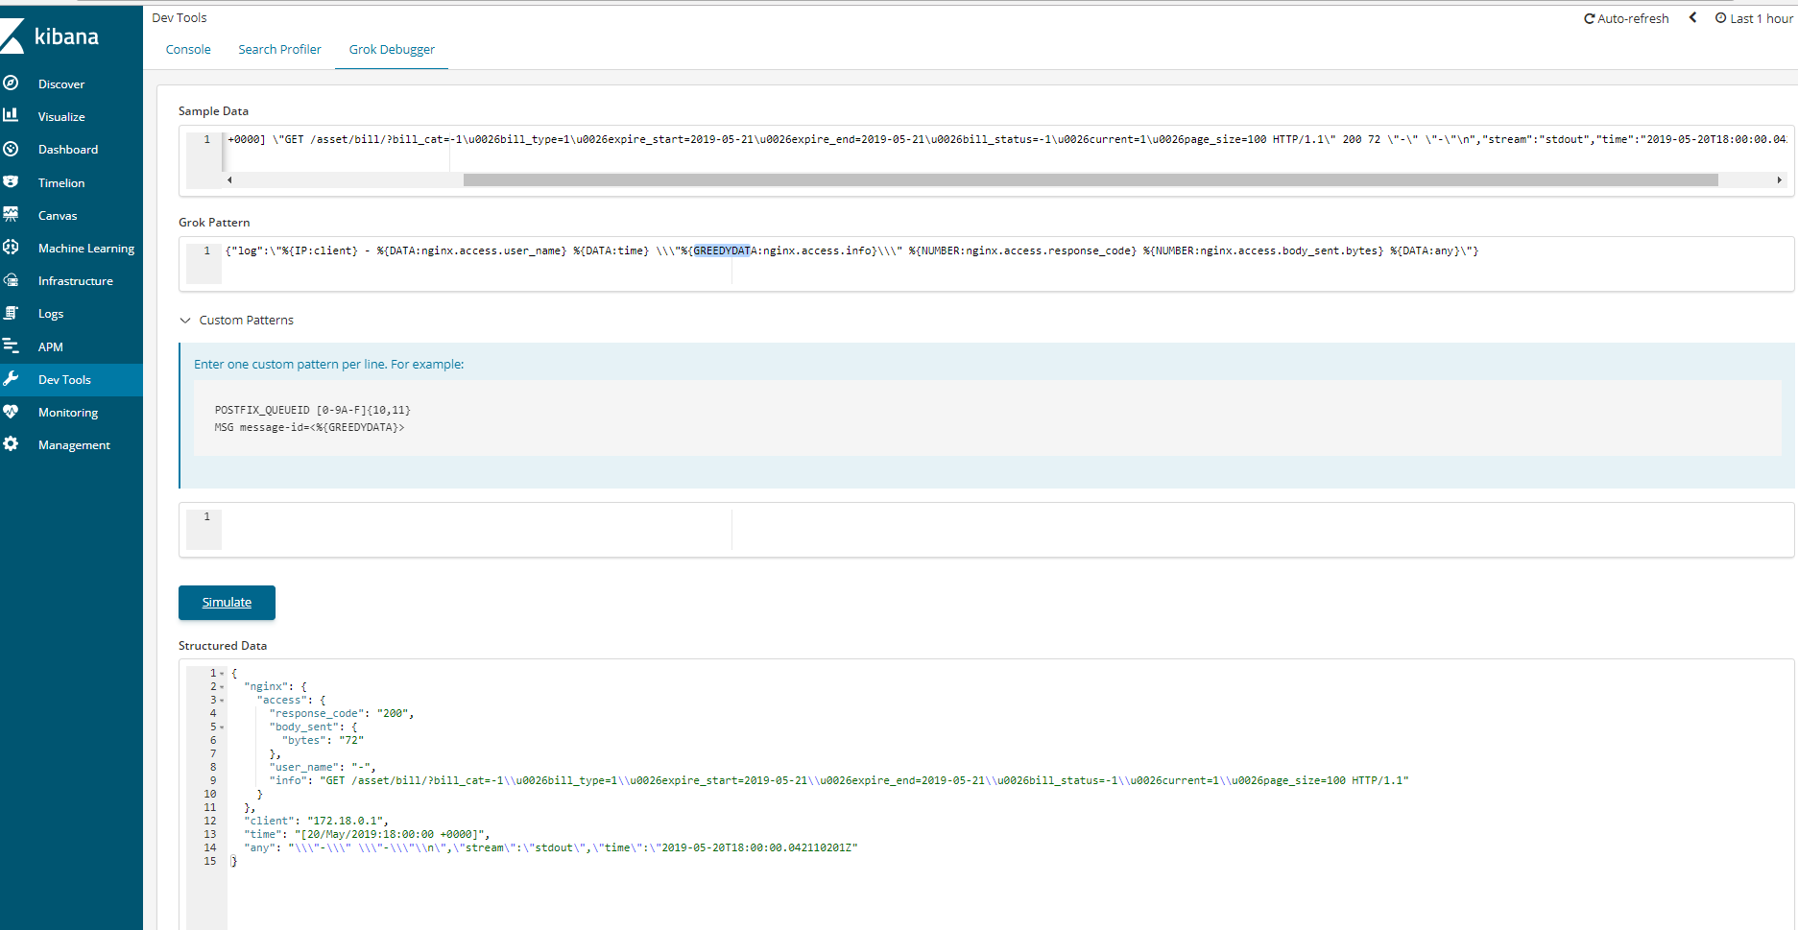Open Timelion via its mask icon

11,182
